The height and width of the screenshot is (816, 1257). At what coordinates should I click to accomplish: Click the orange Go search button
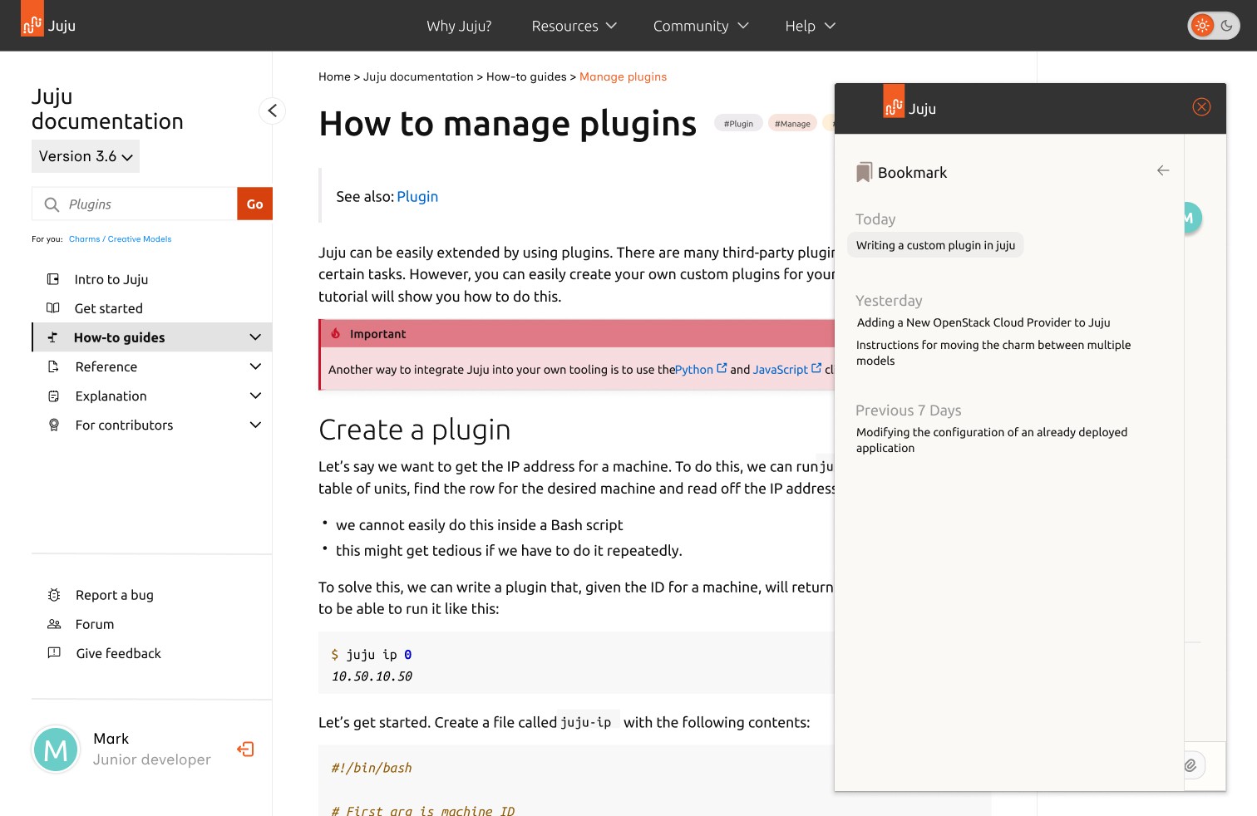(254, 204)
